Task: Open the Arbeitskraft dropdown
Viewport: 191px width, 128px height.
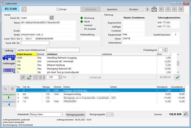Action: (x=61, y=114)
